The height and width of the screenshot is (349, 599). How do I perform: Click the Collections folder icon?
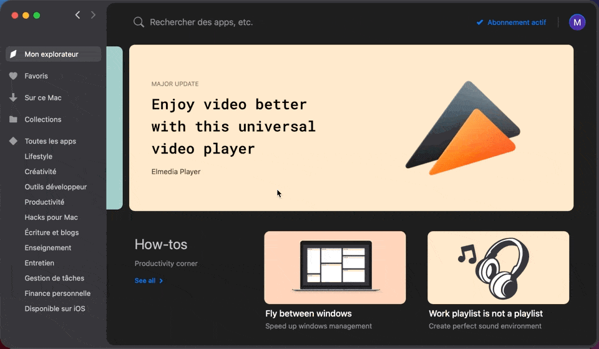[13, 119]
